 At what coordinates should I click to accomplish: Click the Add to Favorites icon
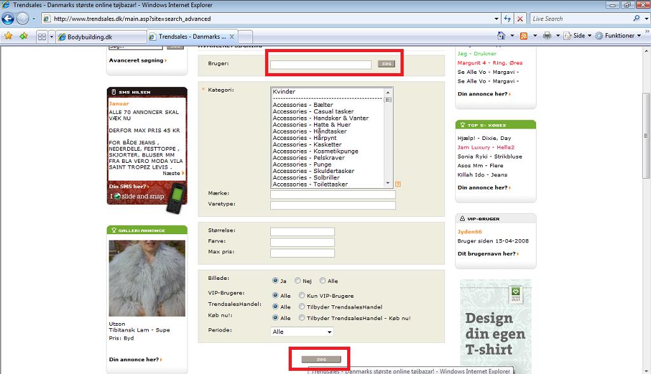(x=24, y=36)
